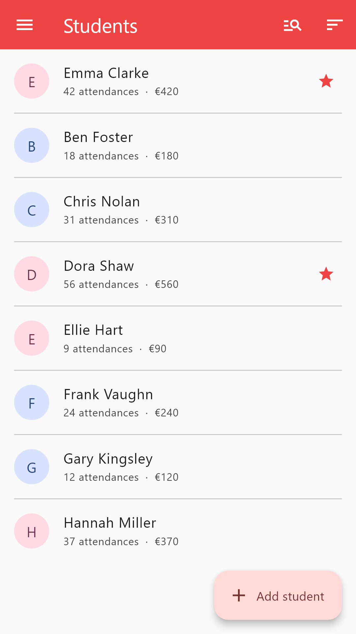Select Hannah Miller's H avatar
Viewport: 356px width, 634px height.
pos(32,531)
